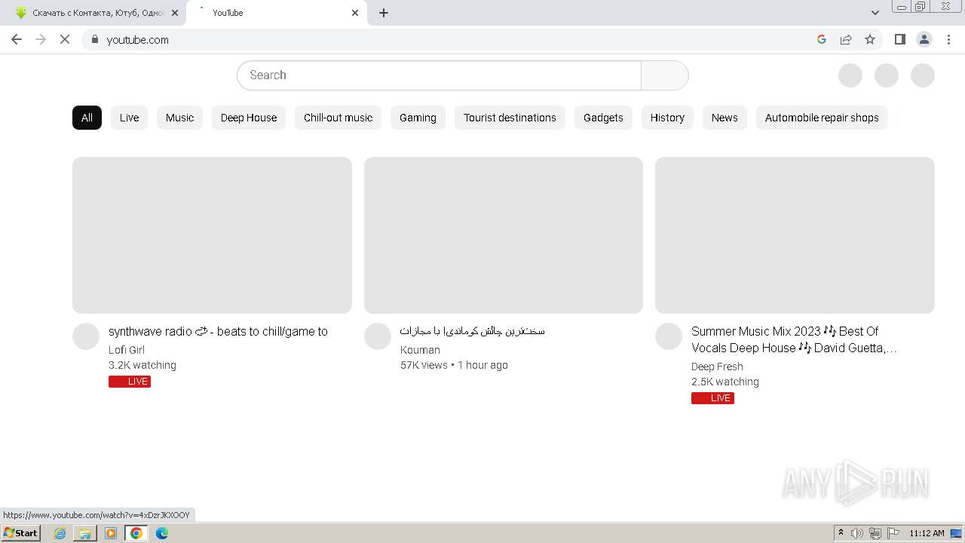The height and width of the screenshot is (543, 965).
Task: Select the Live filter chip
Action: pyautogui.click(x=129, y=118)
